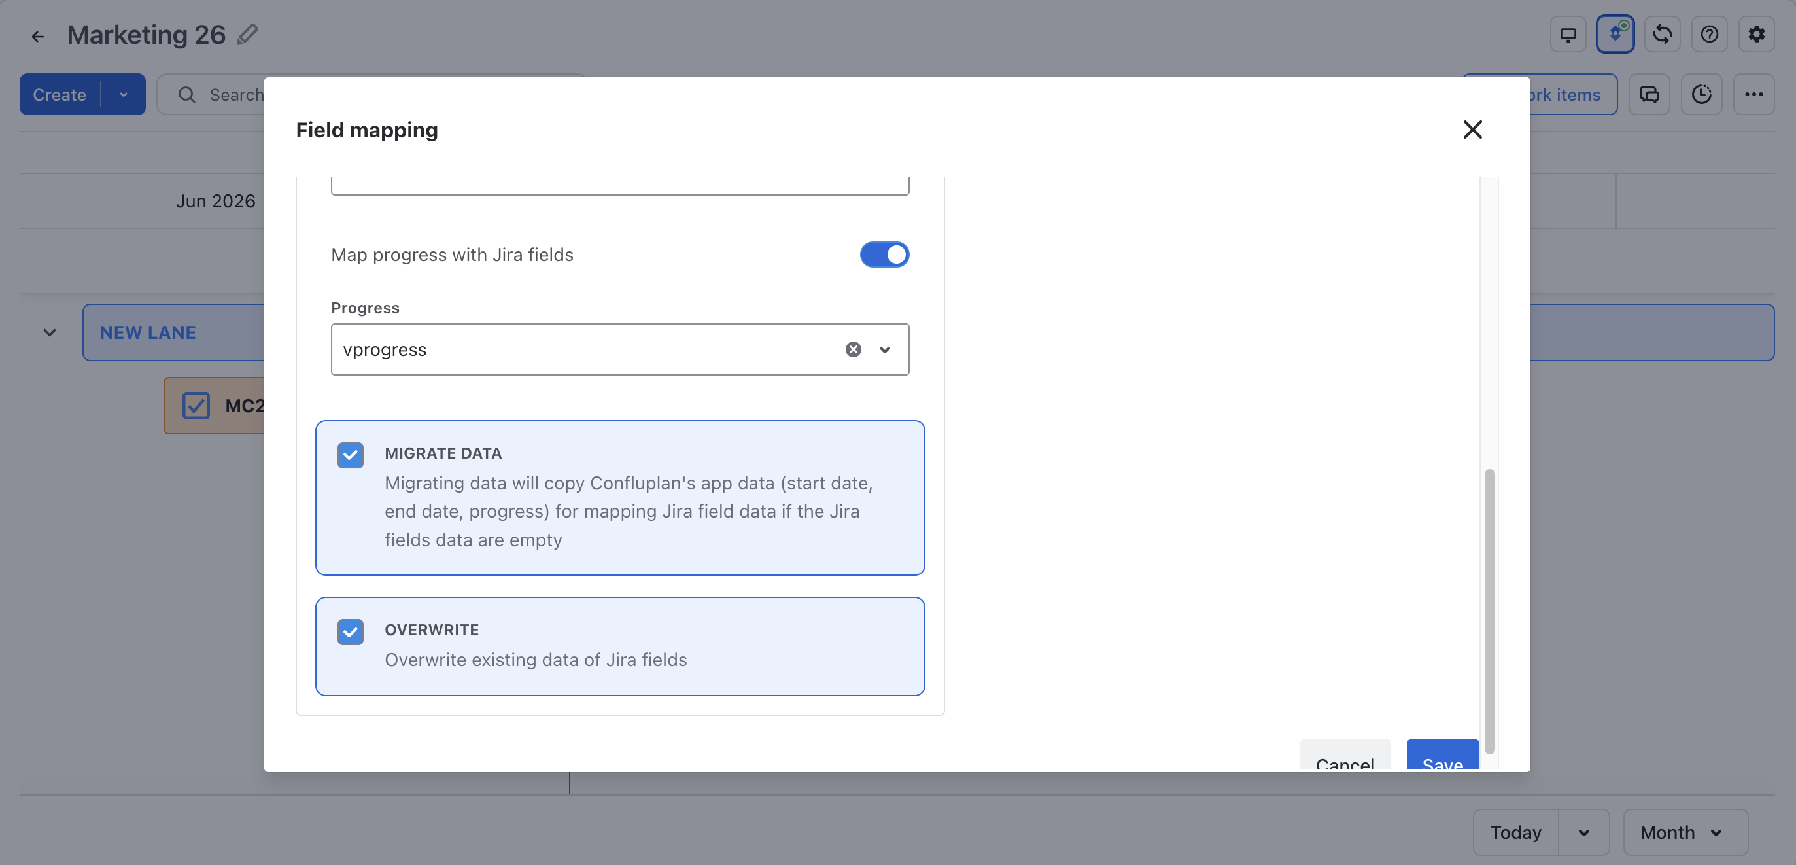Viewport: 1796px width, 865px height.
Task: Open the settings gear icon
Action: [x=1756, y=34]
